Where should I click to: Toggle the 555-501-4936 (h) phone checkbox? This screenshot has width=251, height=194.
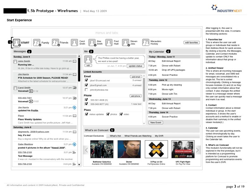point(86,100)
